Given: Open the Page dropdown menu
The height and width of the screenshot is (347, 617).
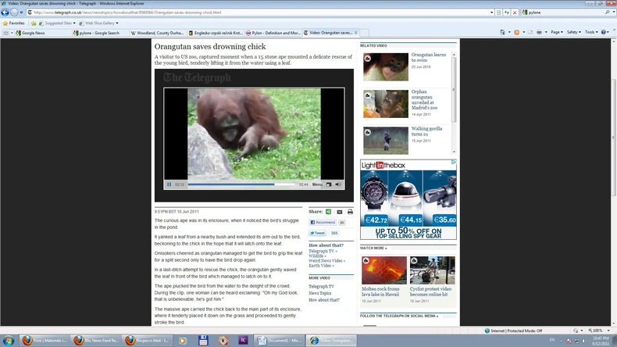Looking at the screenshot, I should click(x=556, y=32).
